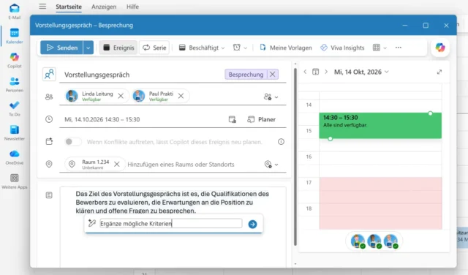Screen dimensions: 468x275
Task: Click the first attendee avatar under calendar
Action: 358,241
